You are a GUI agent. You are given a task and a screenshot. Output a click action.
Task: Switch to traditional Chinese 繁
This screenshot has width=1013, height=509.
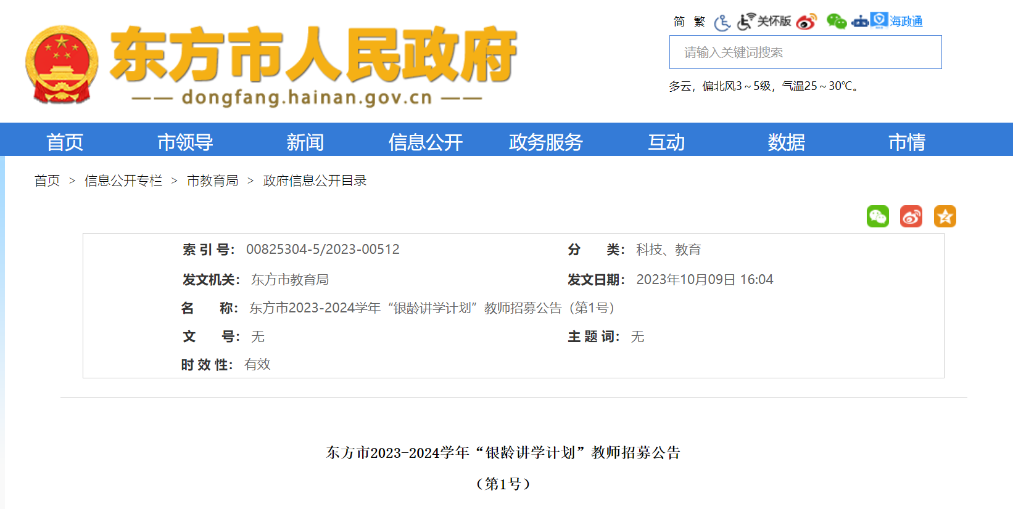point(699,22)
